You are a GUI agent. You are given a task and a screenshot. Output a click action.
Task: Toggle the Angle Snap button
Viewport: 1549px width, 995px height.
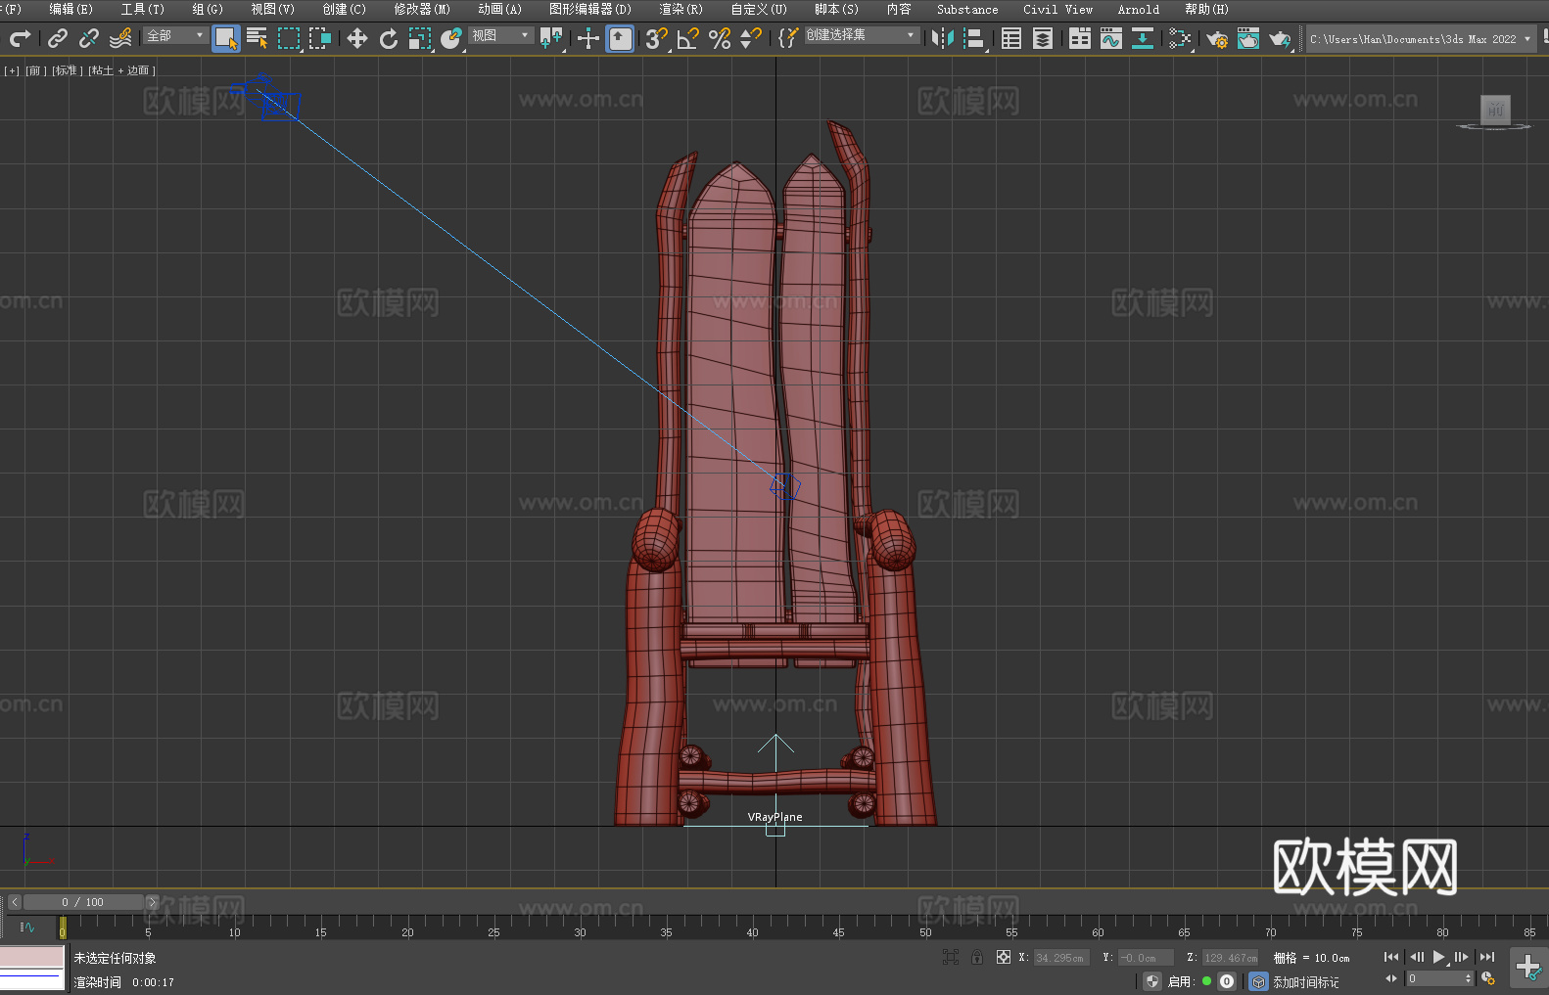point(688,38)
